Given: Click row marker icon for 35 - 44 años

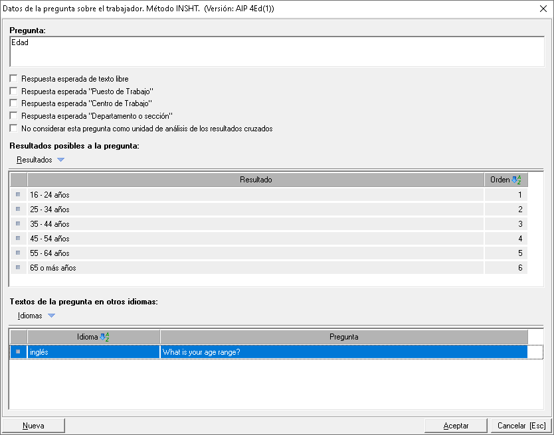Looking at the screenshot, I should (x=18, y=224).
